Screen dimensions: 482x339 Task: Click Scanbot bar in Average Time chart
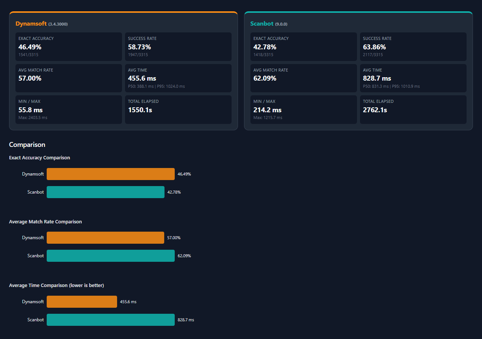tap(111, 320)
